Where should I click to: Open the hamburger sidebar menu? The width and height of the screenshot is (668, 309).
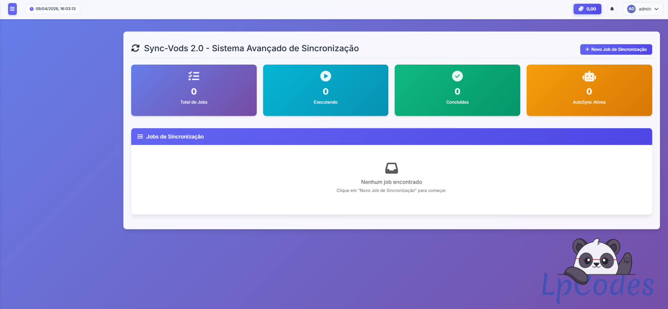tap(12, 9)
